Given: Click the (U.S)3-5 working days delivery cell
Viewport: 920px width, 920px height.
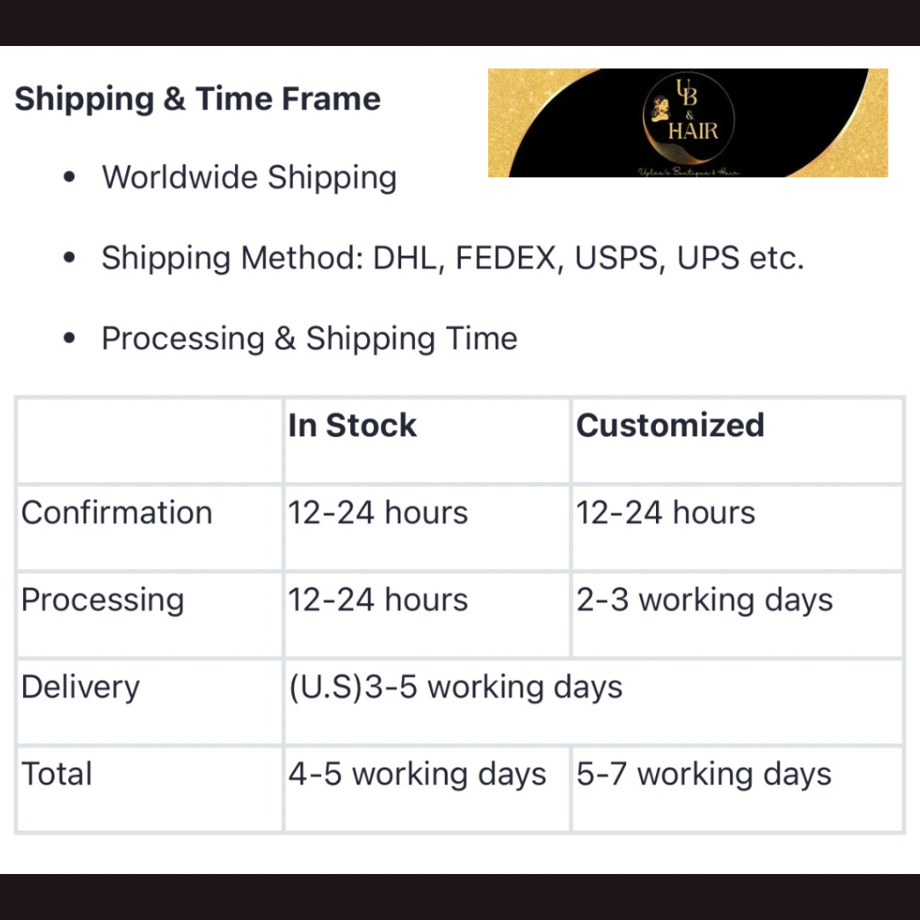Looking at the screenshot, I should pos(456,687).
